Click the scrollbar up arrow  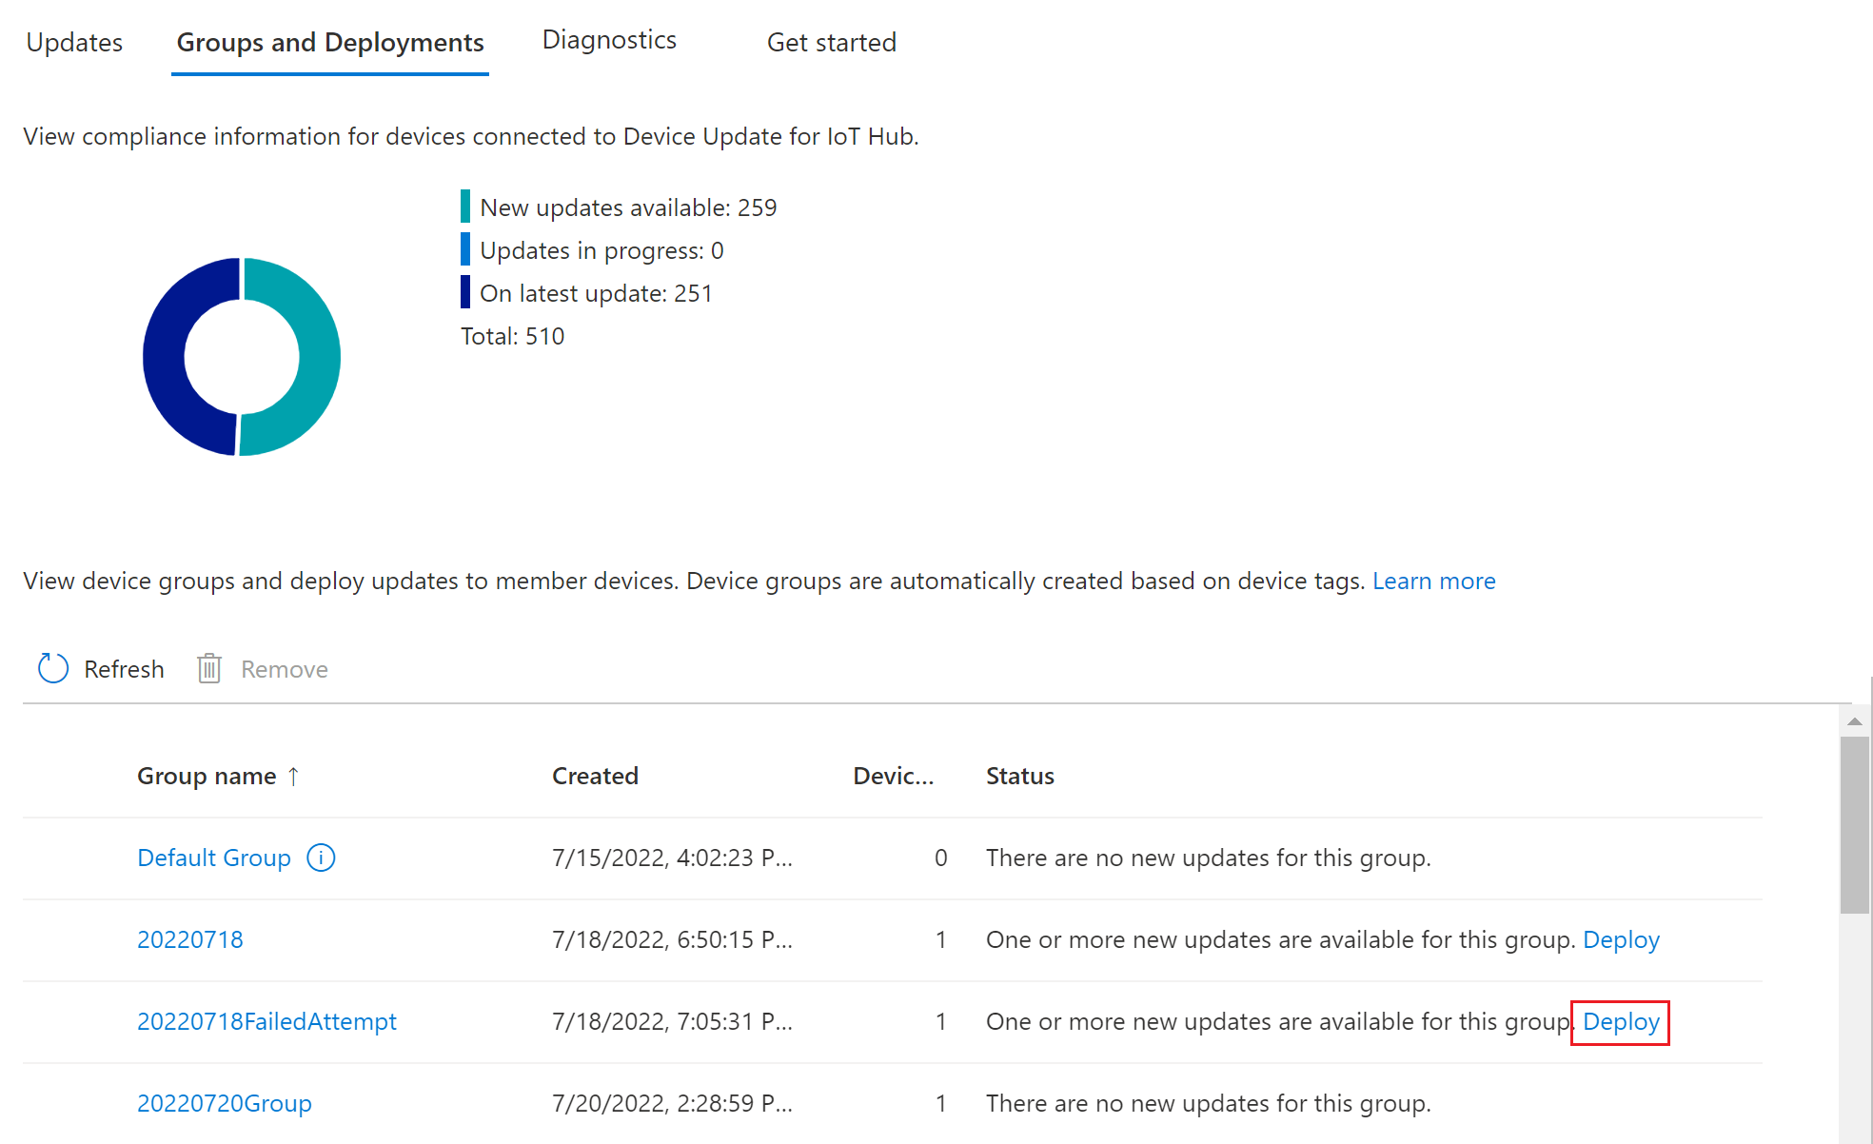pos(1854,721)
